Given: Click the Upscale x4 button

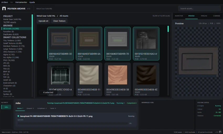Looking at the screenshot, I should tap(43, 21).
